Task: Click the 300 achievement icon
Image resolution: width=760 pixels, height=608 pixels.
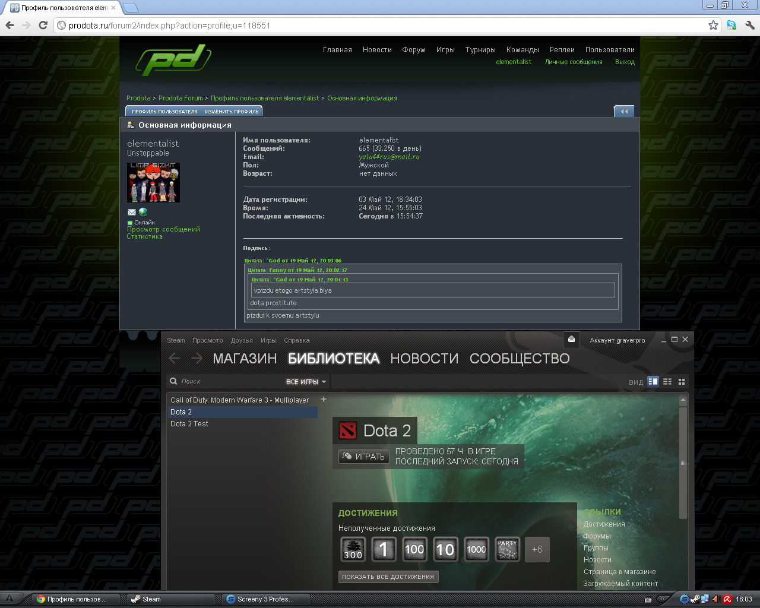Action: pos(353,549)
